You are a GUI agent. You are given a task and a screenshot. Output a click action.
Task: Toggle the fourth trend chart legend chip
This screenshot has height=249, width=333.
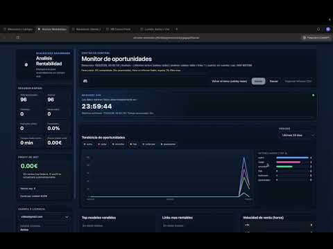click(133, 145)
